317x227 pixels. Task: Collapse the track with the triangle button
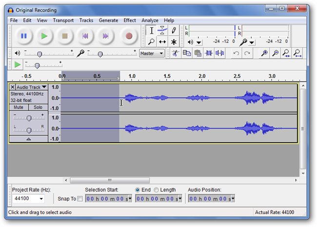(28, 139)
